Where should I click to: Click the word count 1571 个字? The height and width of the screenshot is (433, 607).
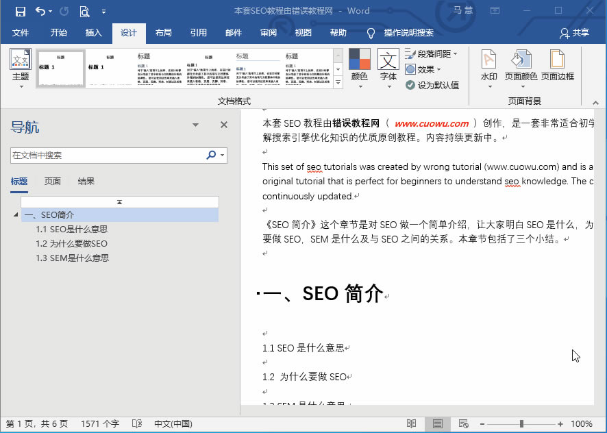100,424
